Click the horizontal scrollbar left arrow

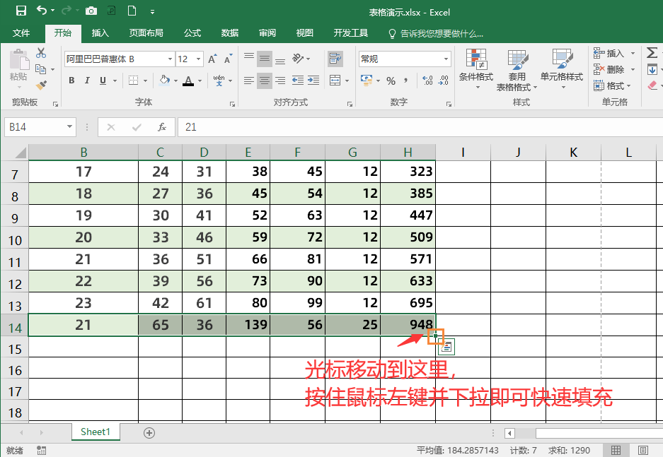509,434
